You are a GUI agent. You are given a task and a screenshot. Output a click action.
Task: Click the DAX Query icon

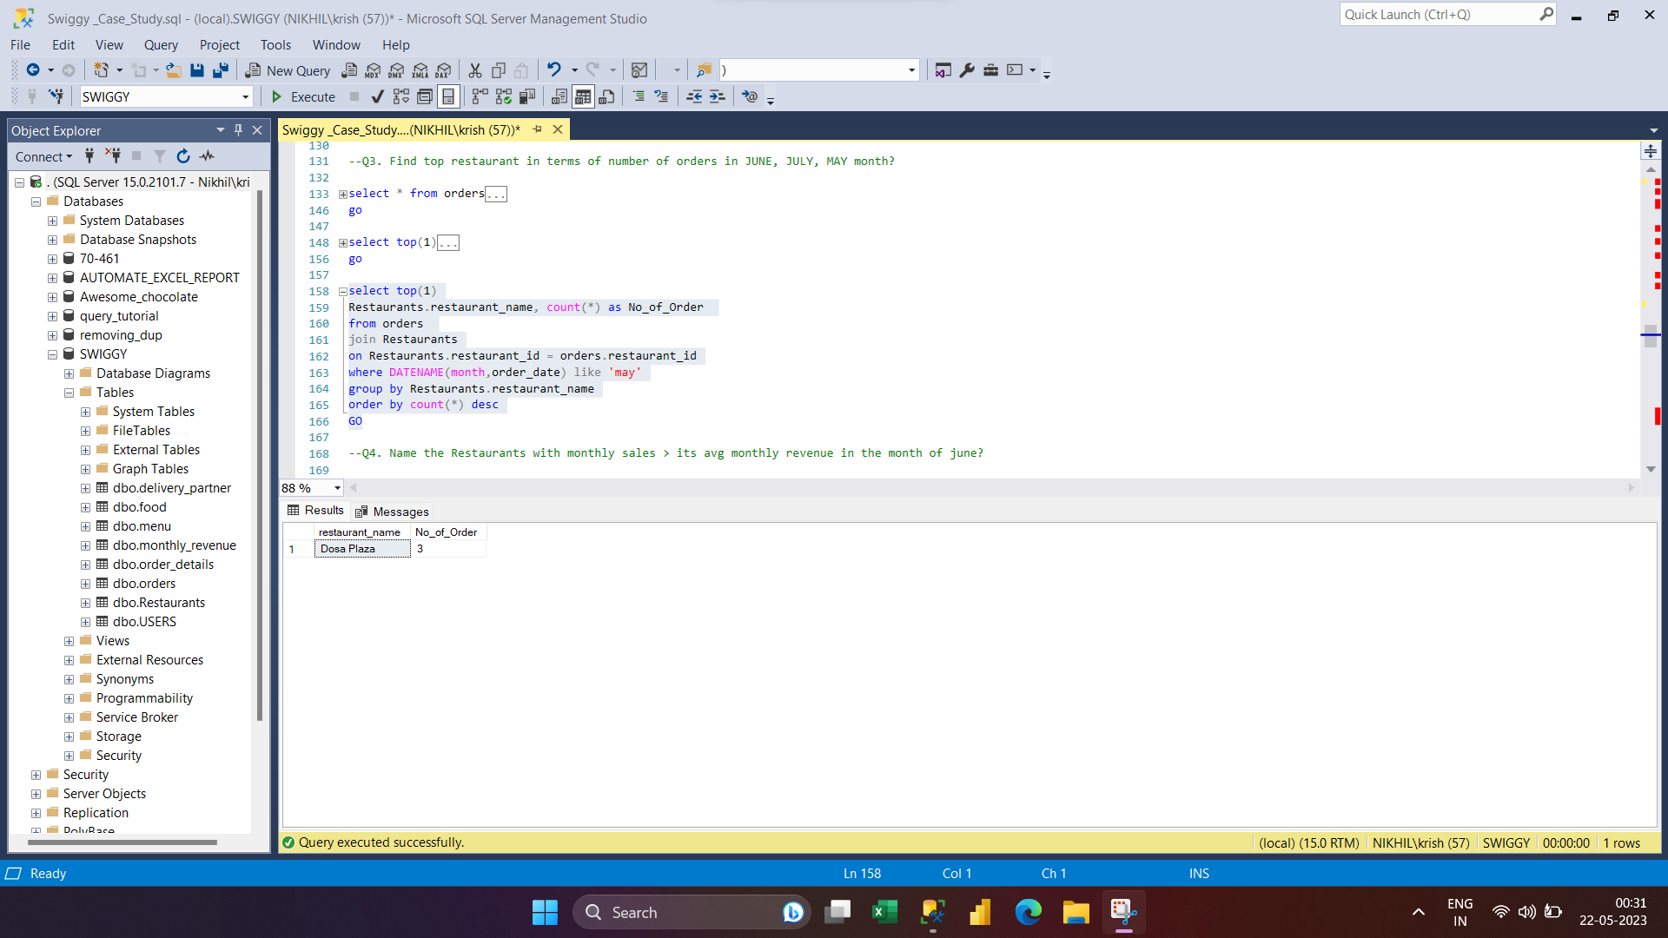tap(444, 70)
